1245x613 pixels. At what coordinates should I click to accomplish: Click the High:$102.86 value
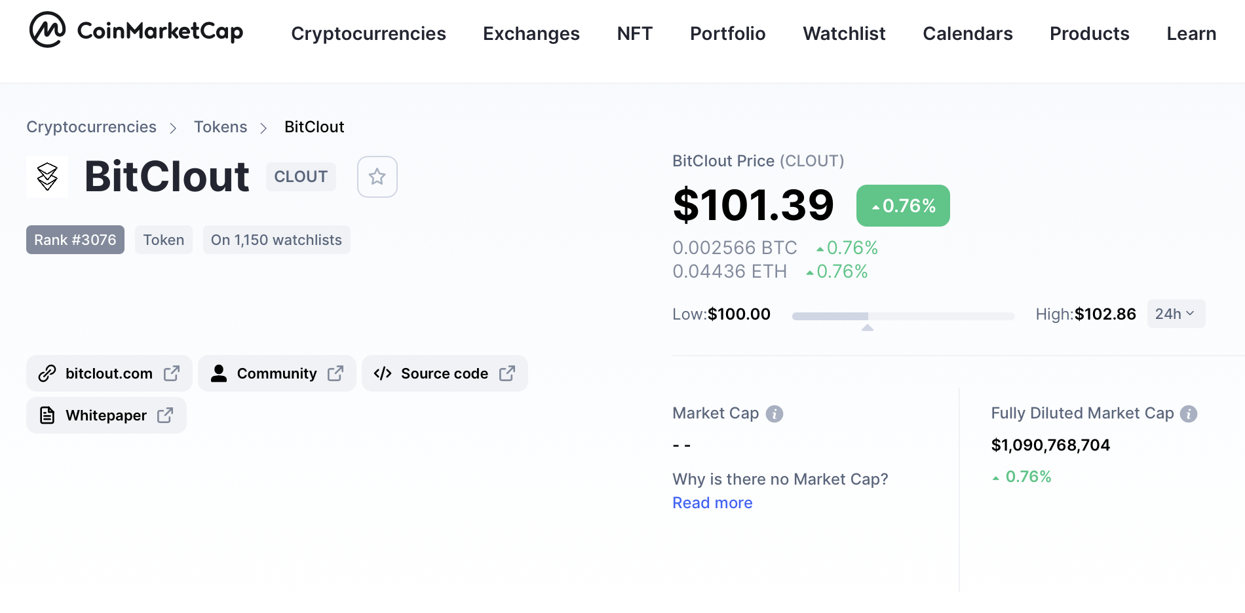1086,314
